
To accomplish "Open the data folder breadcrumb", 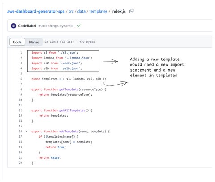I will tap(82, 11).
